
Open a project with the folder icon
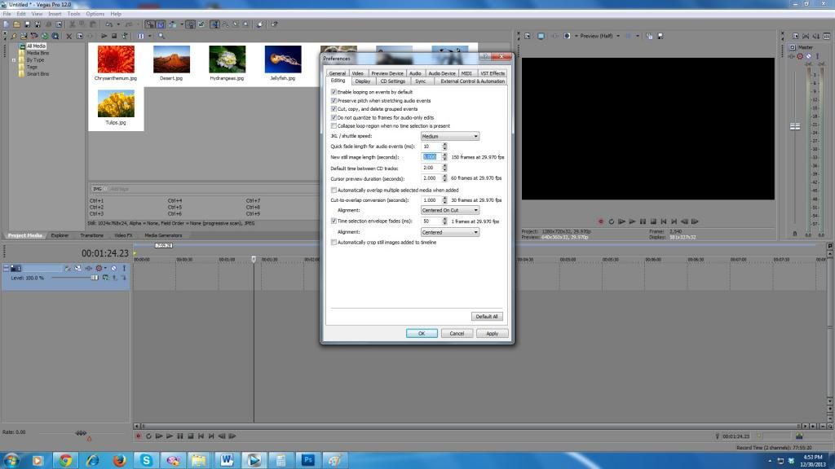click(x=16, y=24)
